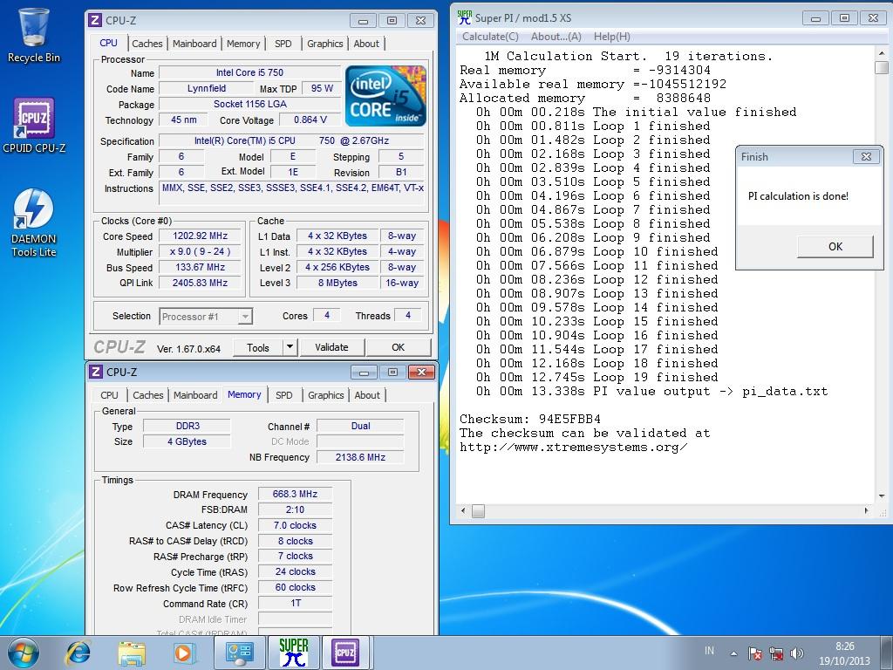Viewport: 893px width, 670px height.
Task: Open Memory tab in top CPU-Z window
Action: click(243, 44)
